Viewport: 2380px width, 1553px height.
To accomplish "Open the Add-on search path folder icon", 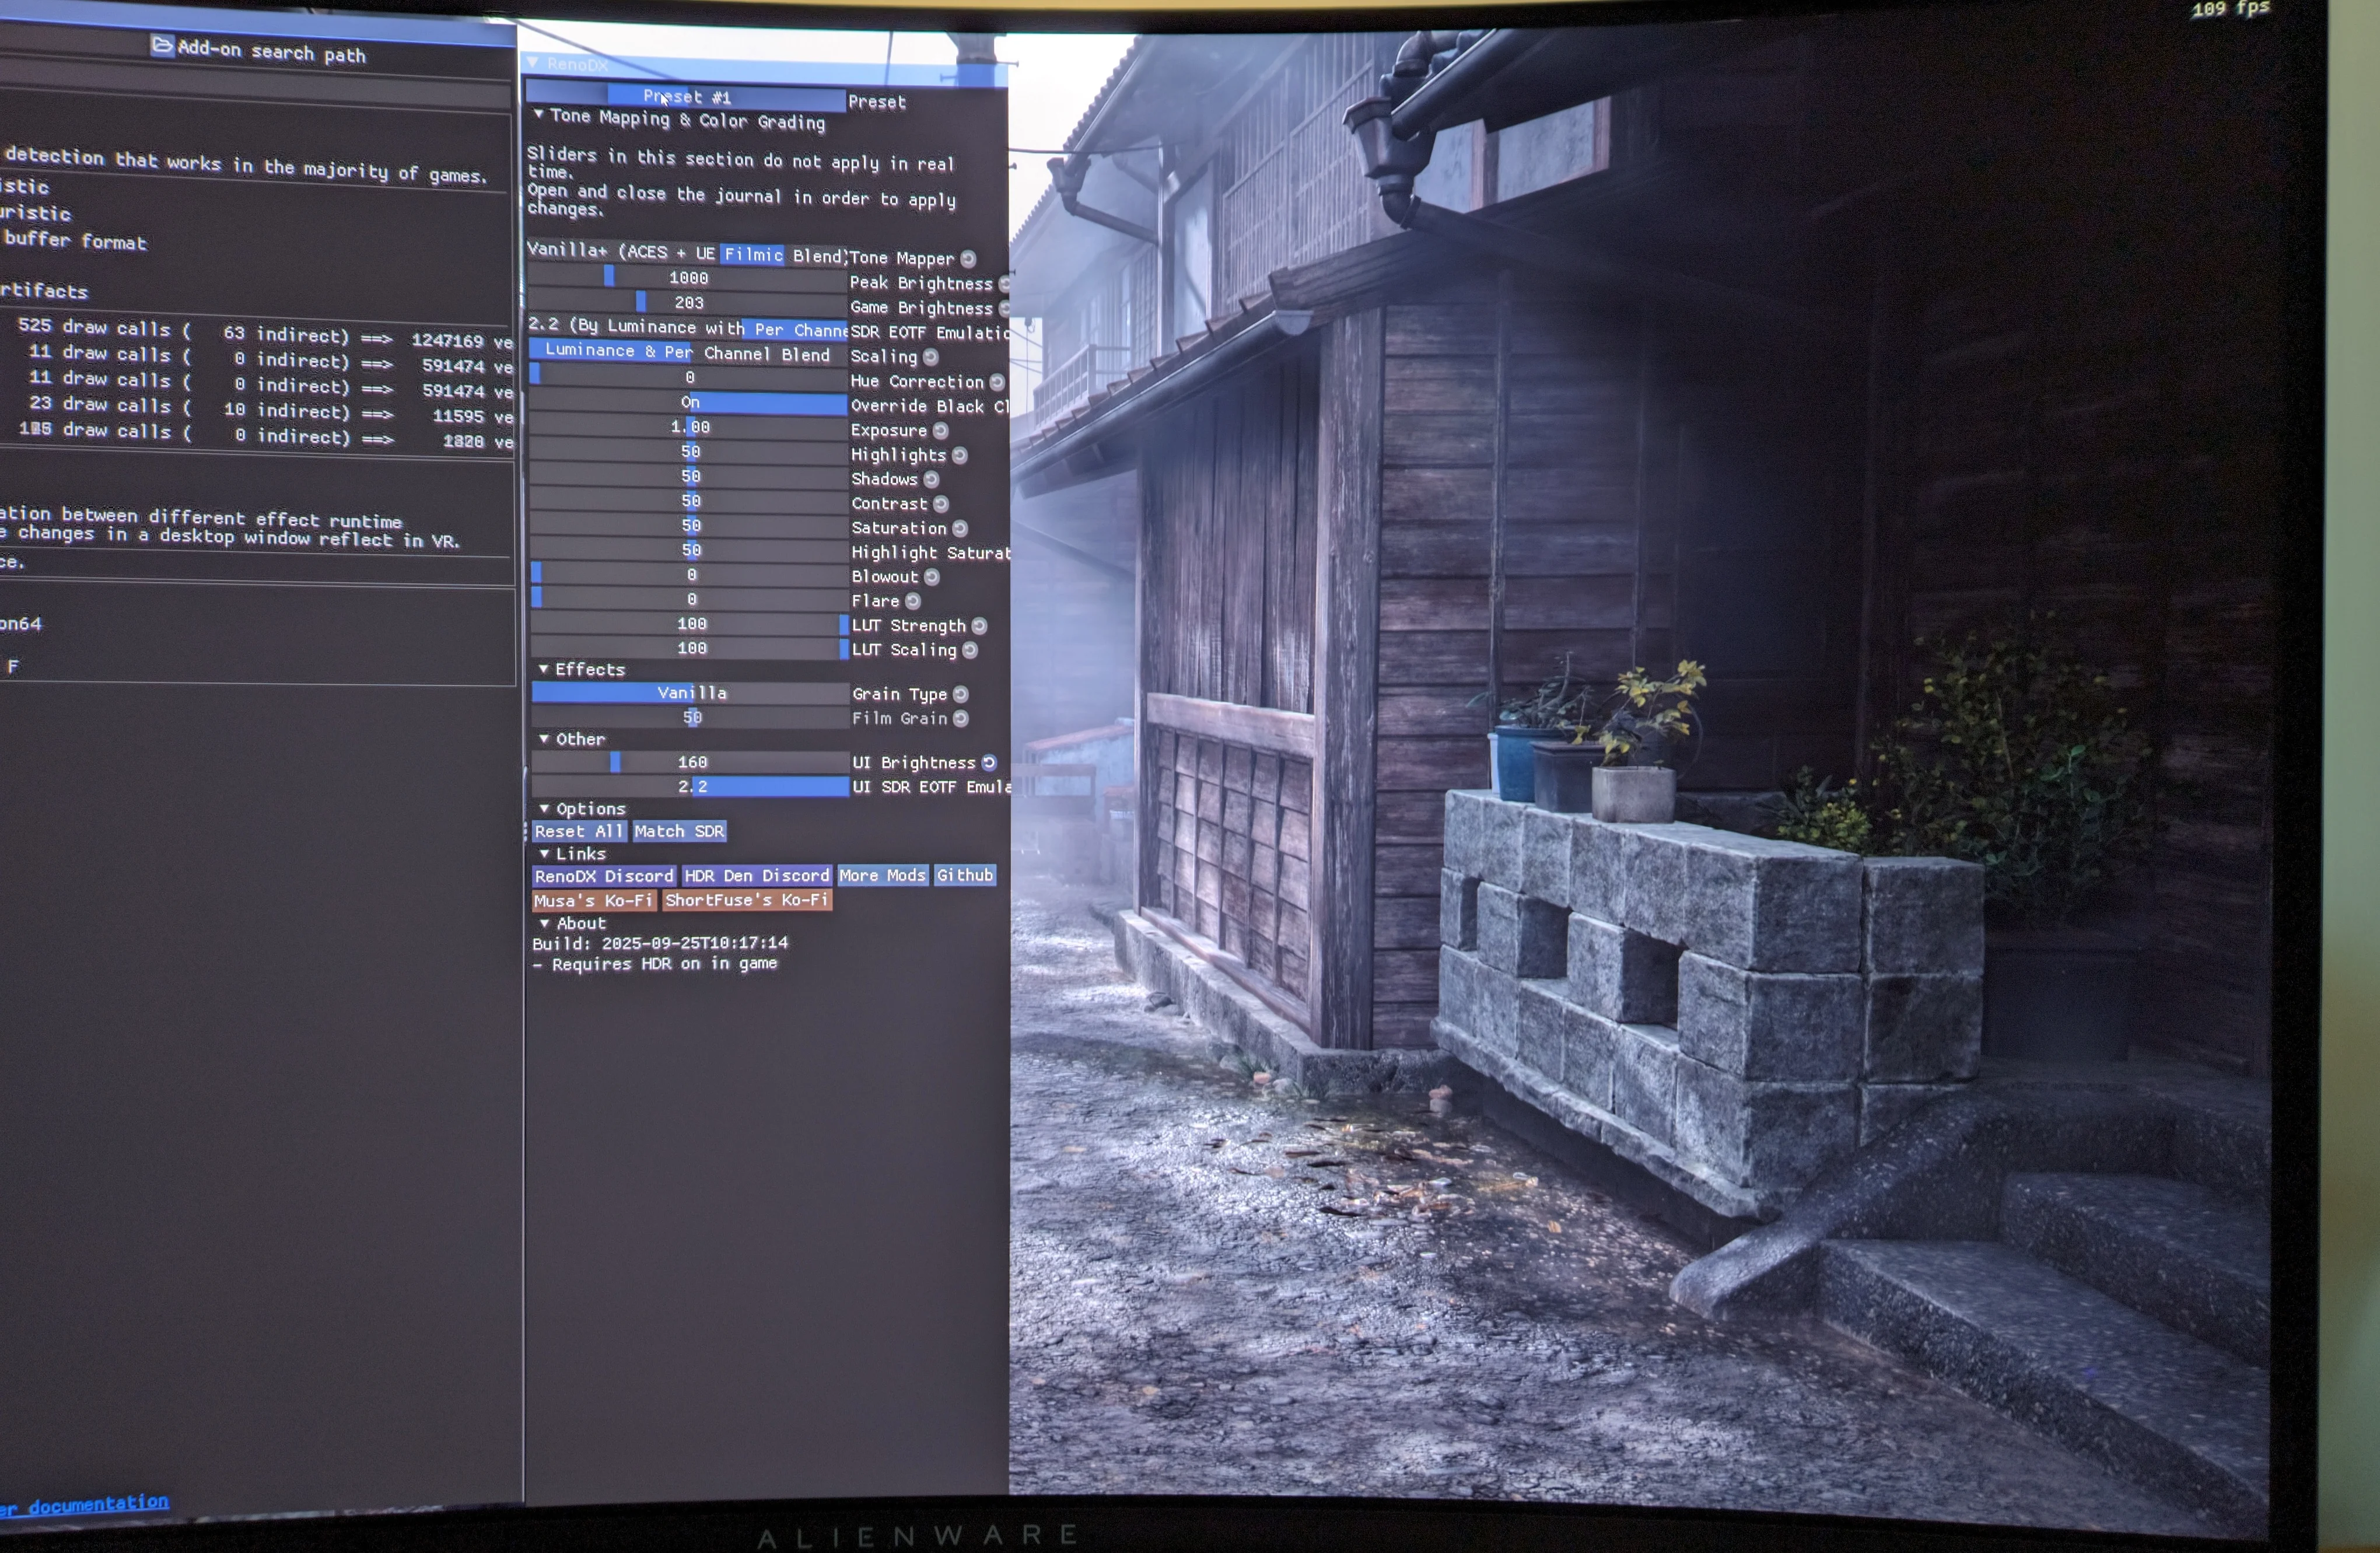I will (162, 45).
